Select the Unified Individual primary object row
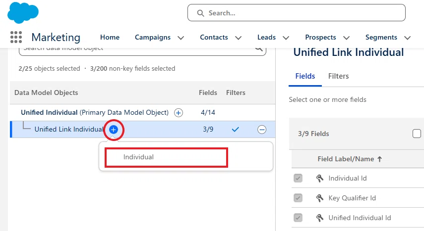The image size is (424, 231). [x=142, y=112]
